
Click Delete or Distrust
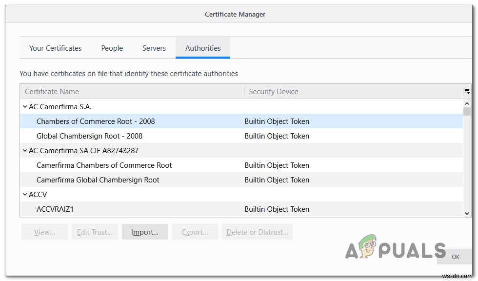tap(256, 232)
